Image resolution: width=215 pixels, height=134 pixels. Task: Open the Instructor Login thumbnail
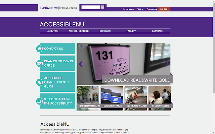coord(136,98)
